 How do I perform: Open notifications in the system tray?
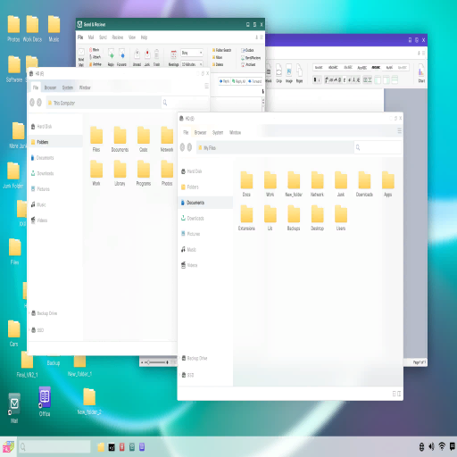coord(453,446)
